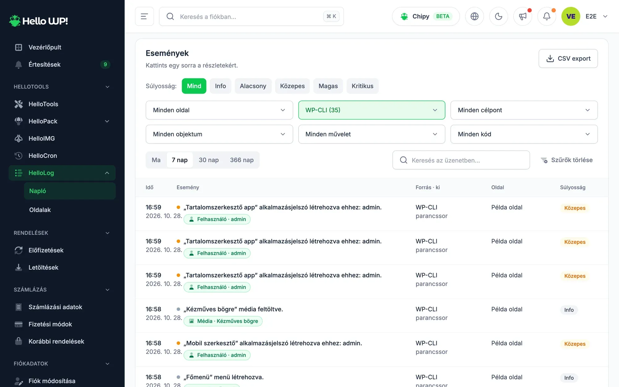This screenshot has width=619, height=387.
Task: Filter by Info severity
Action: pyautogui.click(x=220, y=86)
